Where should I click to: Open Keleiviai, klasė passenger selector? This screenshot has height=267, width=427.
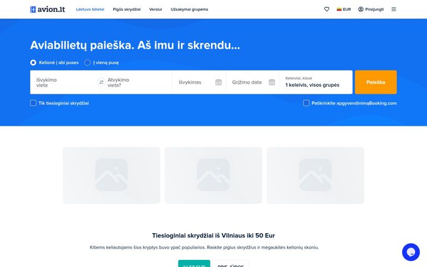pos(316,82)
